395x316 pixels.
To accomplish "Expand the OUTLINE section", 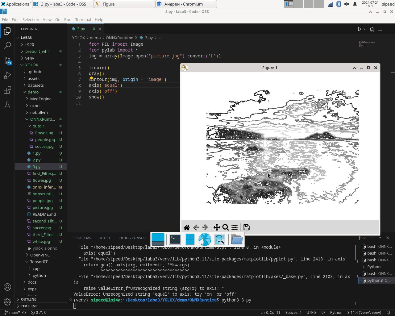I will click(28, 299).
